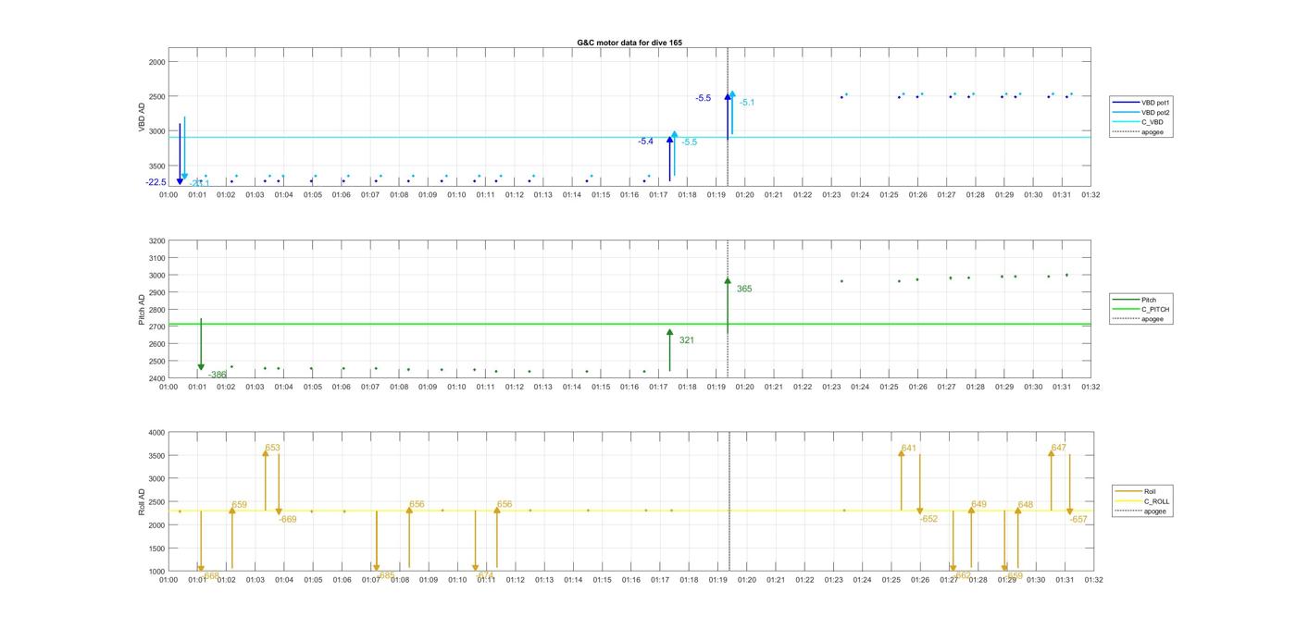The image size is (1296, 641).
Task: Click the '641' roll annotation
Action: [908, 449]
